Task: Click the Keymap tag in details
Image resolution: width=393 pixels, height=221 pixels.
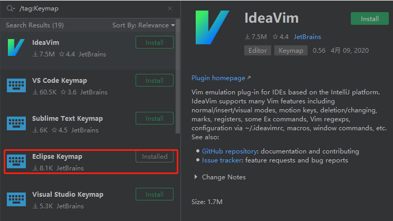Action: 291,50
